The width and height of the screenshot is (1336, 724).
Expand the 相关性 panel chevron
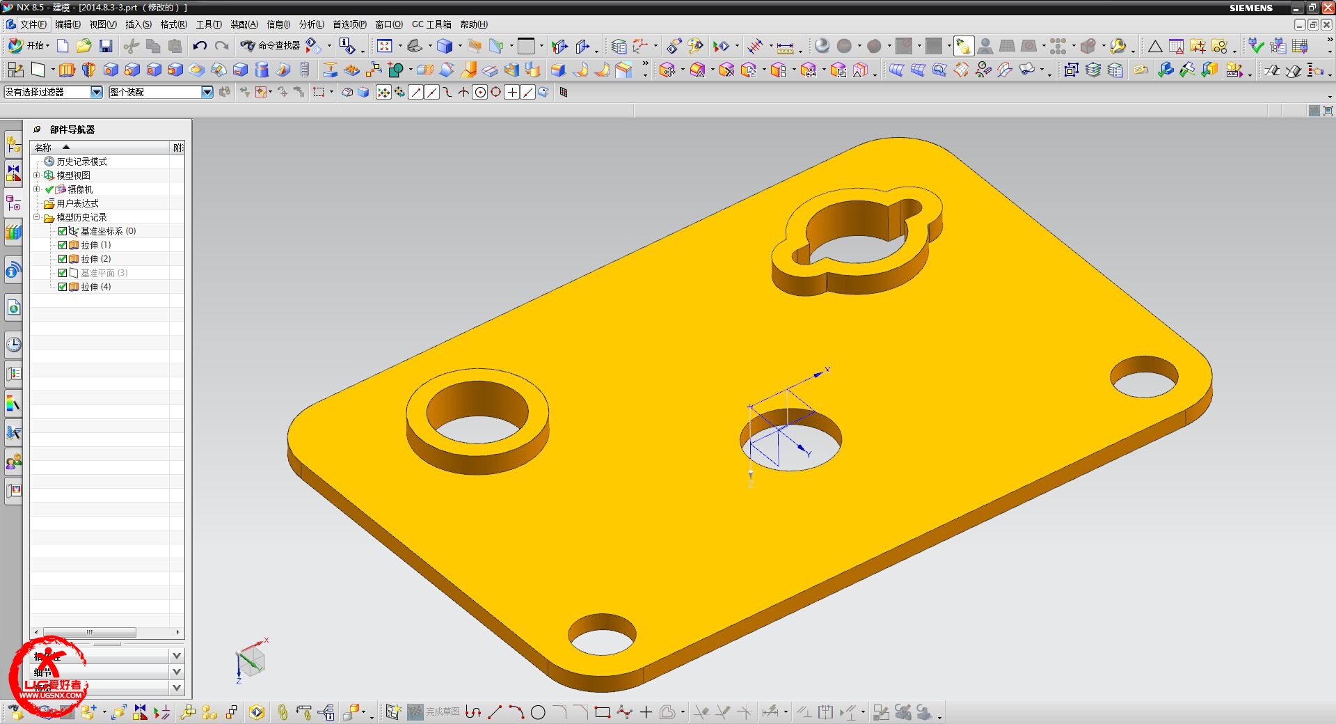click(x=177, y=656)
